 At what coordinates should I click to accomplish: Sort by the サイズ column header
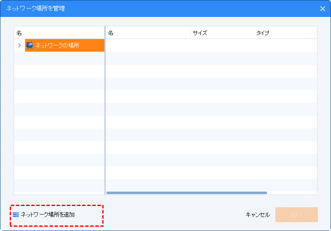(222, 33)
